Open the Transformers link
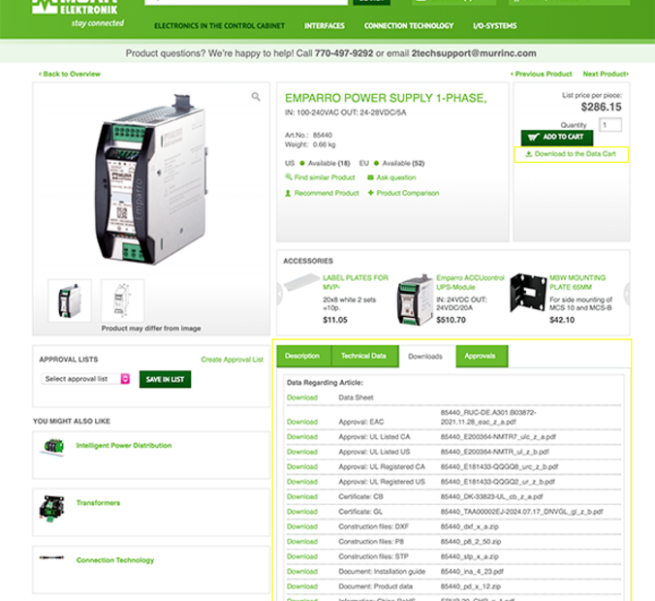Viewport: 655px width, 601px height. click(x=98, y=503)
